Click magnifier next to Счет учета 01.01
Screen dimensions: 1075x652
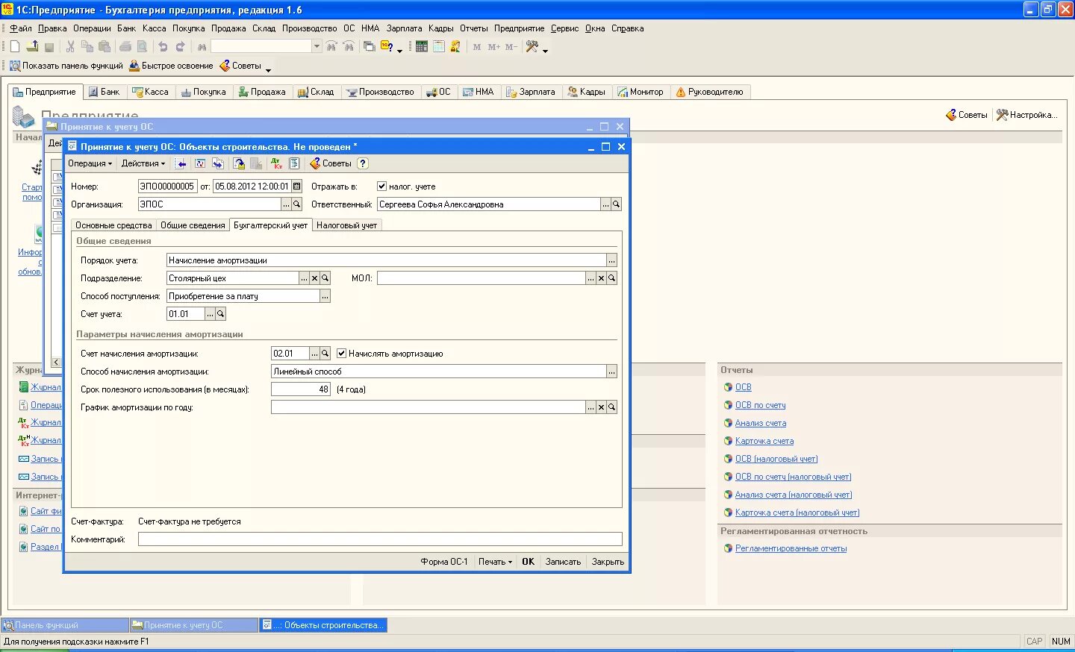(x=220, y=314)
